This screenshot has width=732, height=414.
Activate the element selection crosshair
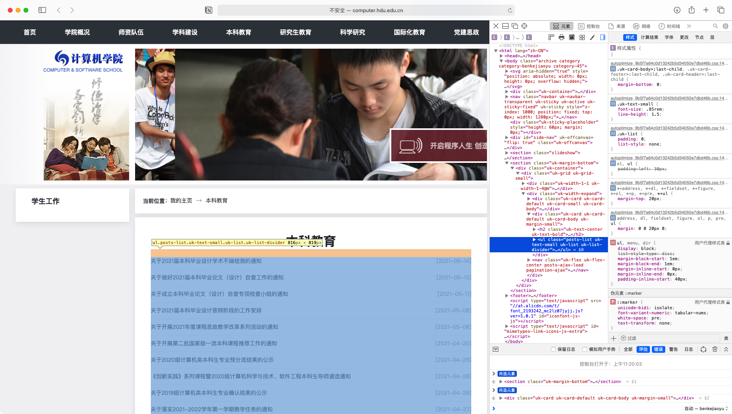[x=524, y=26]
